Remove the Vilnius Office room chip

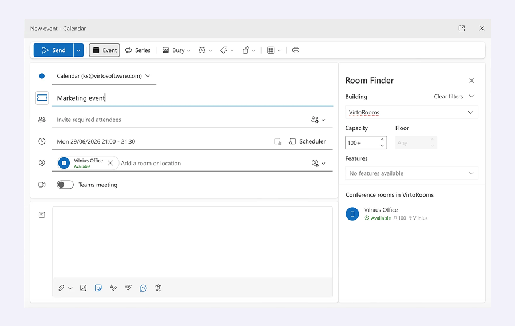coord(110,163)
